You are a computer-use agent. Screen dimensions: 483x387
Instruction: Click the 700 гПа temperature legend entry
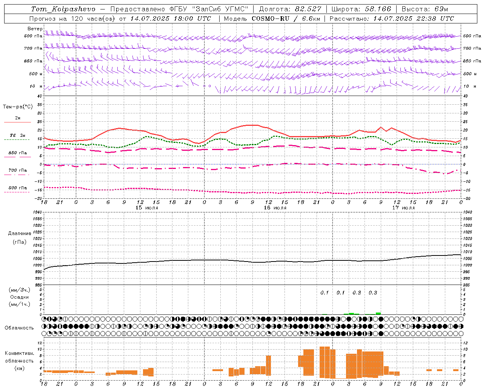click(x=18, y=170)
